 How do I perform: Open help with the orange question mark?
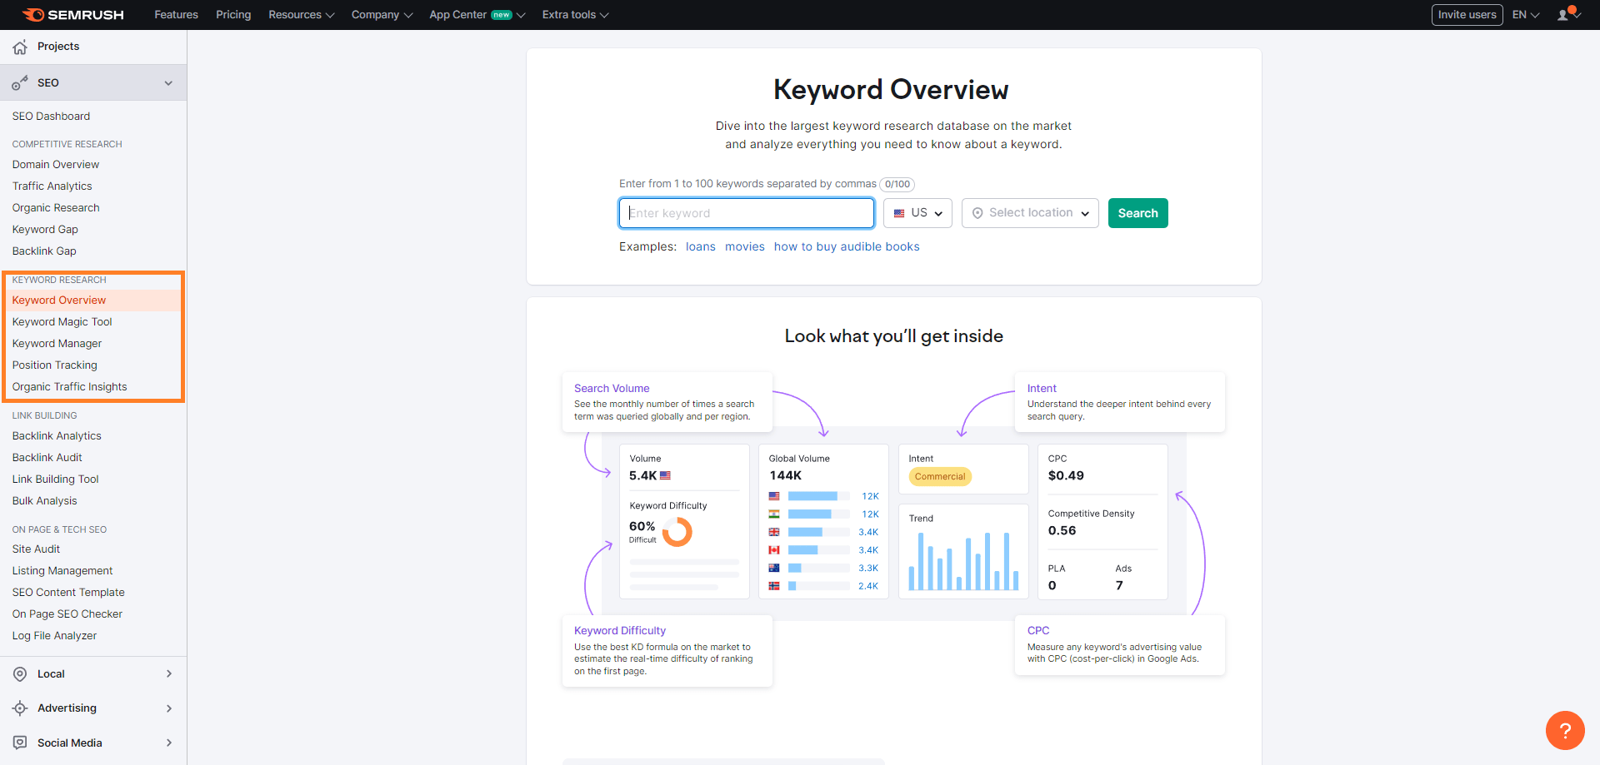[x=1565, y=730]
